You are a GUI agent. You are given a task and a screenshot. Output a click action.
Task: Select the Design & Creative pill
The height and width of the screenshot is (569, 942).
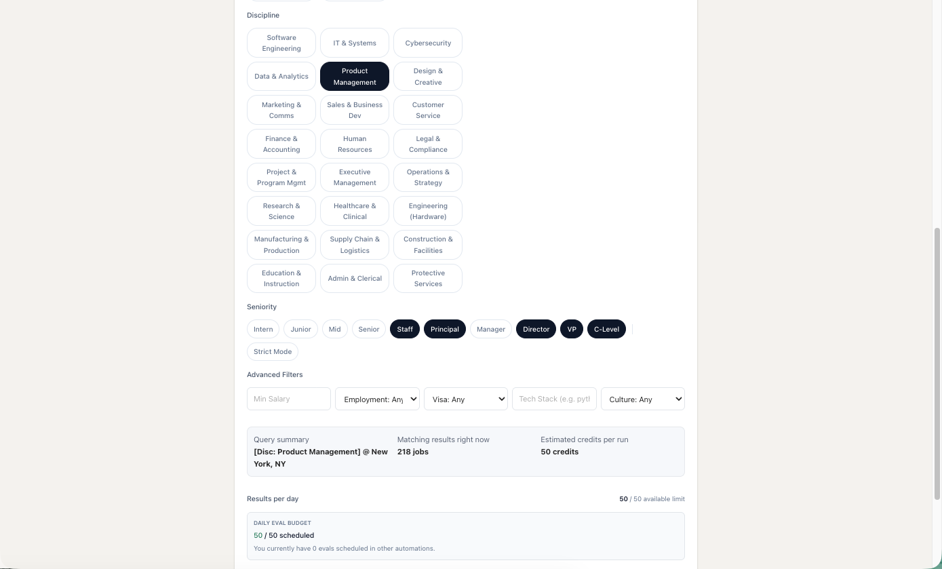coord(427,76)
